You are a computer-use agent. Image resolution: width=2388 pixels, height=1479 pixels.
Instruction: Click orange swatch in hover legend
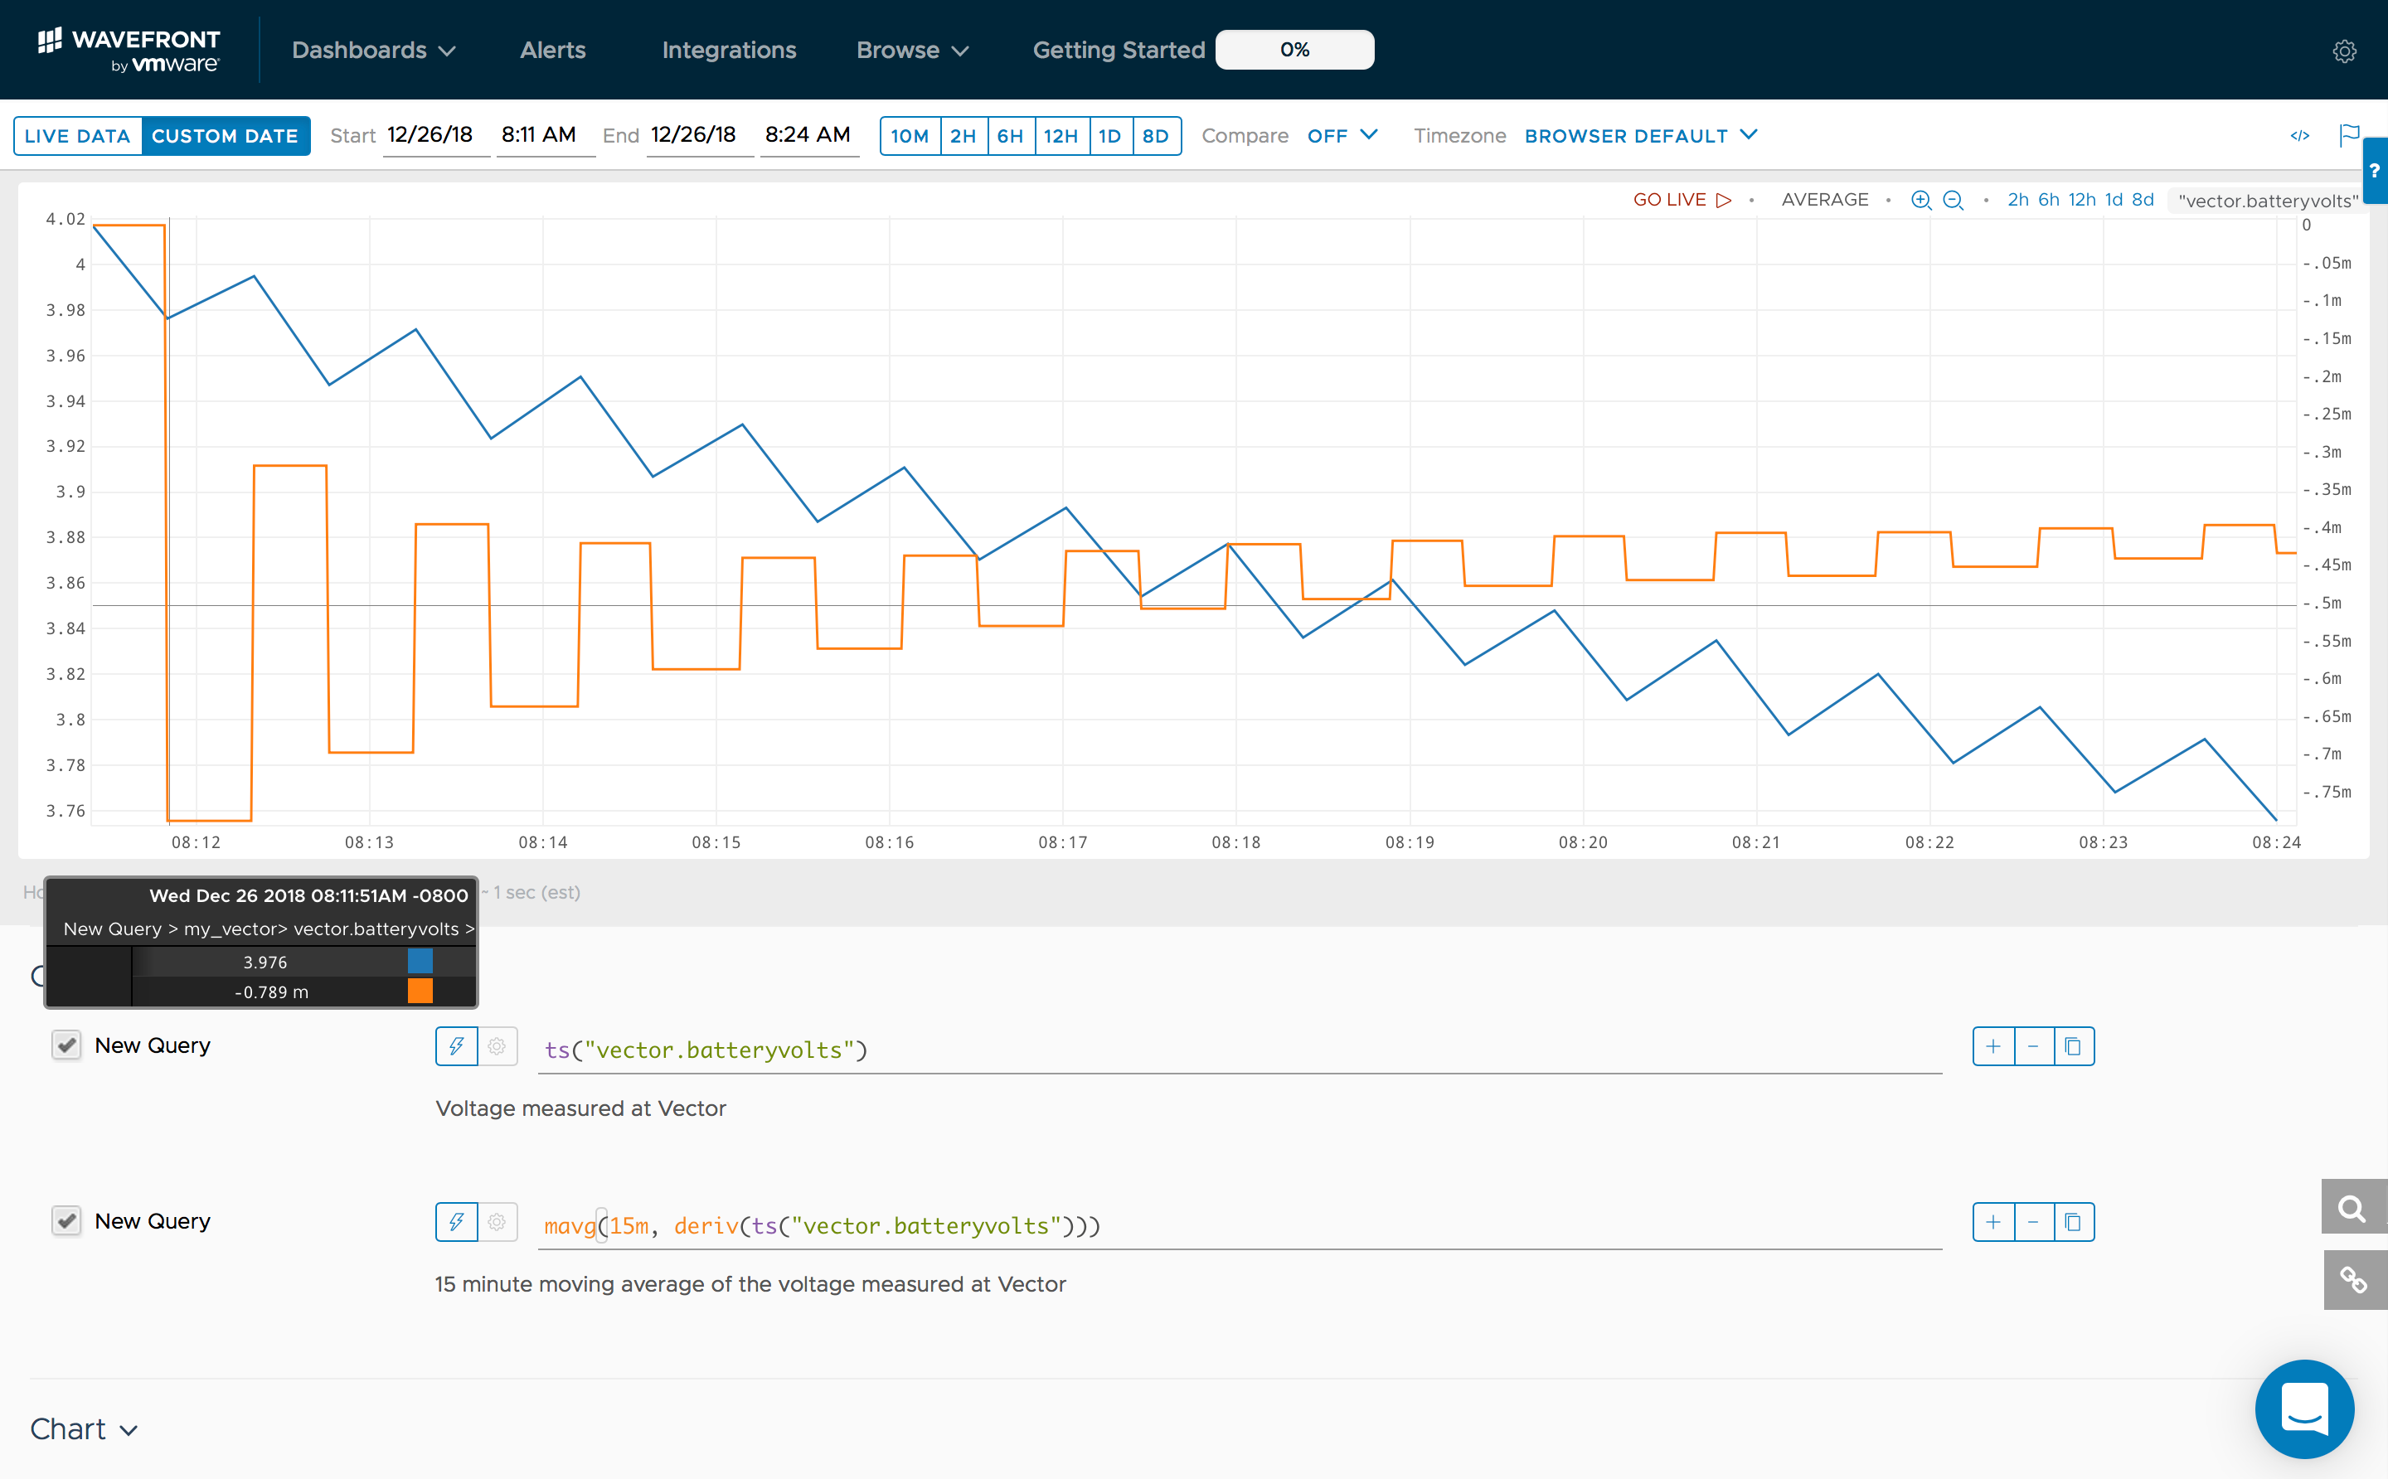[x=420, y=991]
